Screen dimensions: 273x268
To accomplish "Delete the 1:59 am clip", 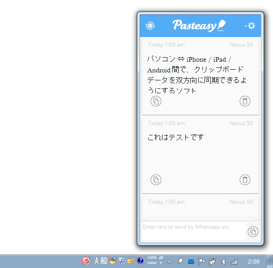I will click(x=245, y=101).
